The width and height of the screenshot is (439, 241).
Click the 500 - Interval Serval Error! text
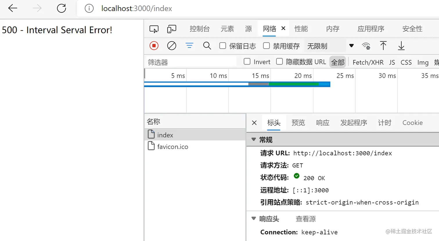pos(57,30)
